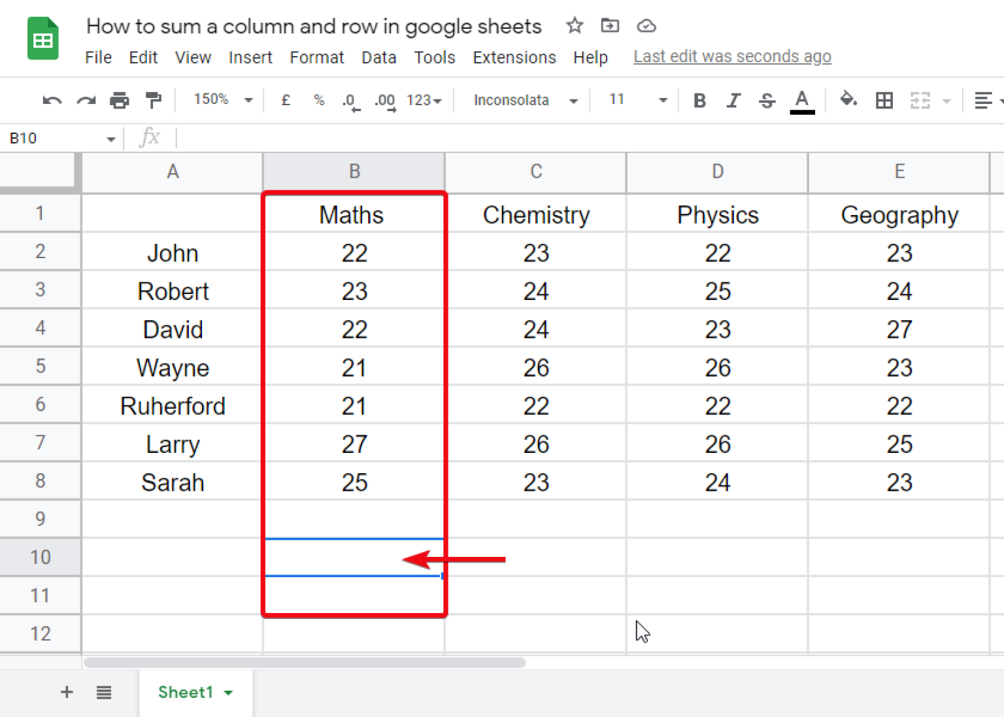Image resolution: width=1004 pixels, height=717 pixels.
Task: Click the document title to rename
Action: point(314,26)
